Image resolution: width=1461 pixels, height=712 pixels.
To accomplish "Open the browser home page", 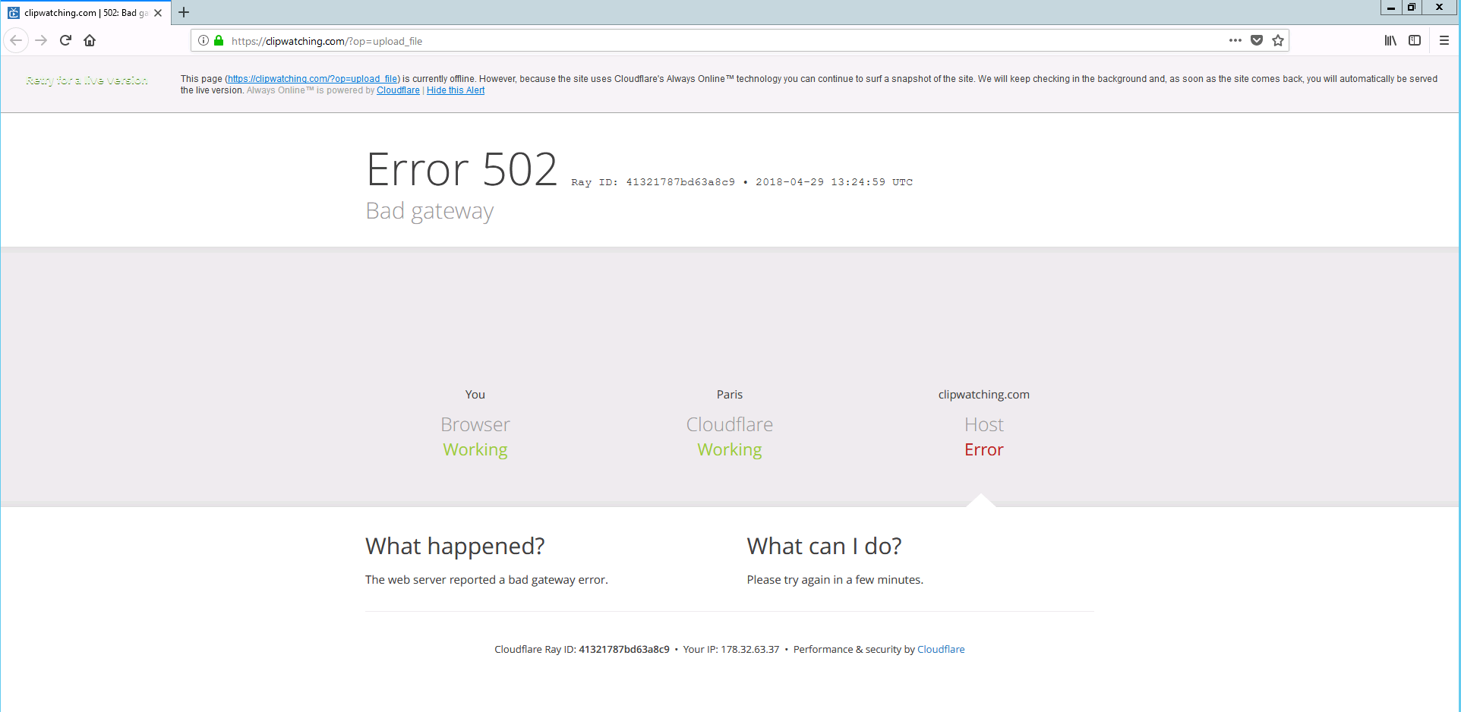I will (90, 40).
